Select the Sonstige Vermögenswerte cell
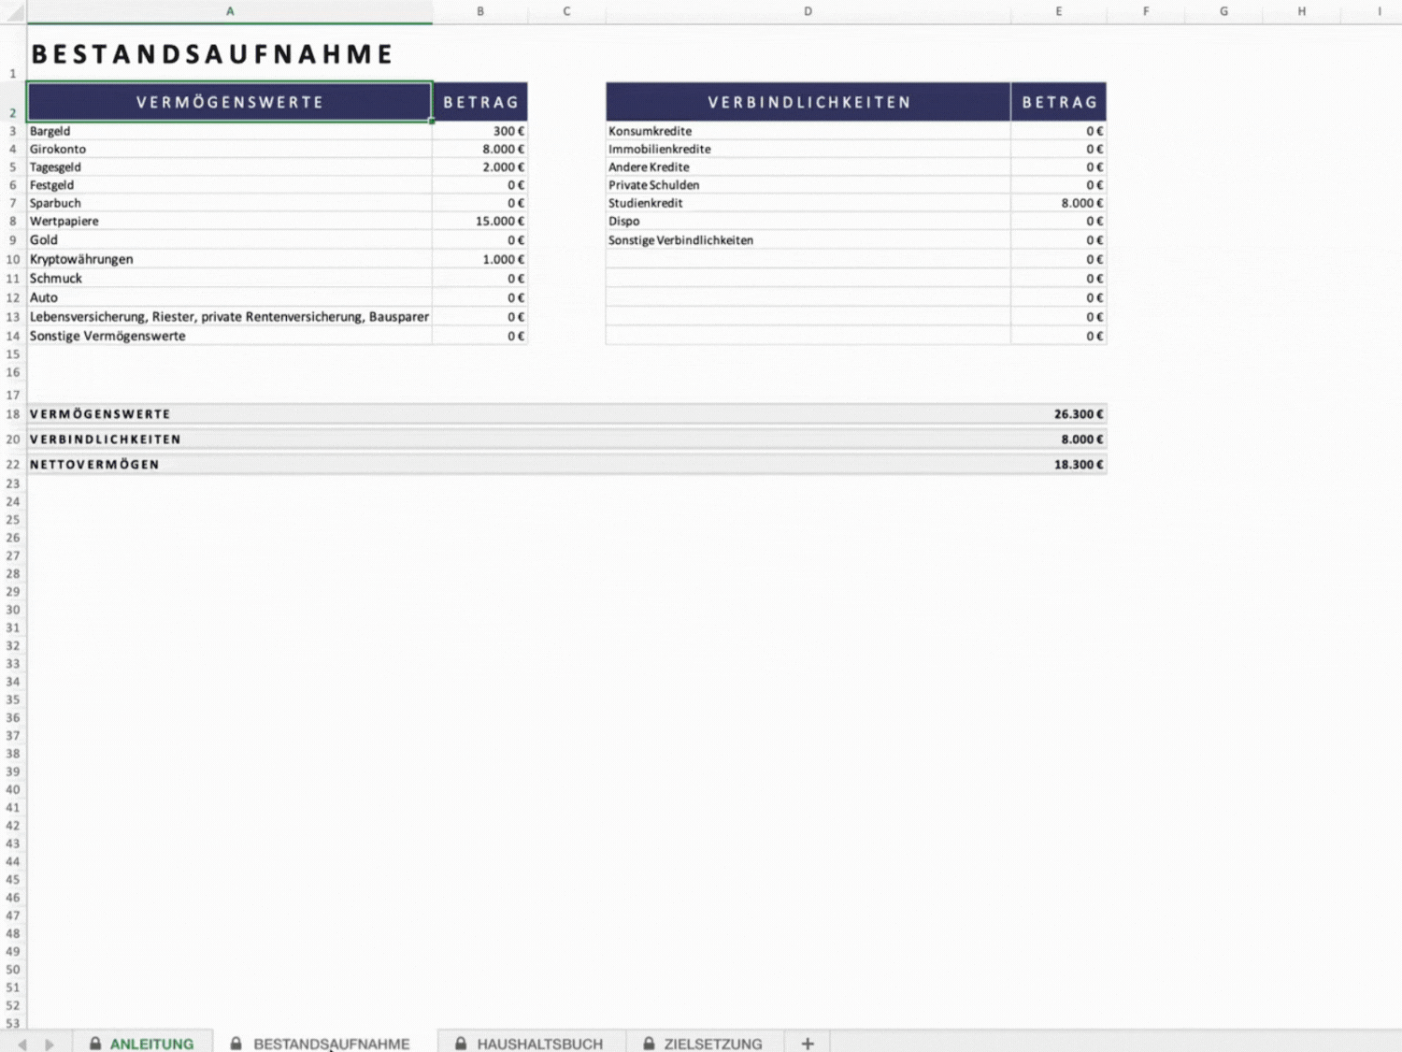 click(x=230, y=336)
